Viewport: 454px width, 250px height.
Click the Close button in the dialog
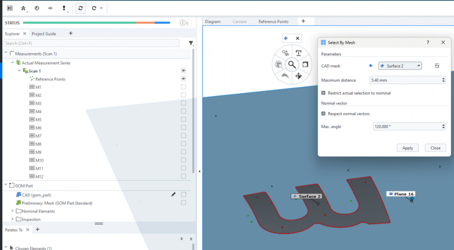tap(435, 148)
